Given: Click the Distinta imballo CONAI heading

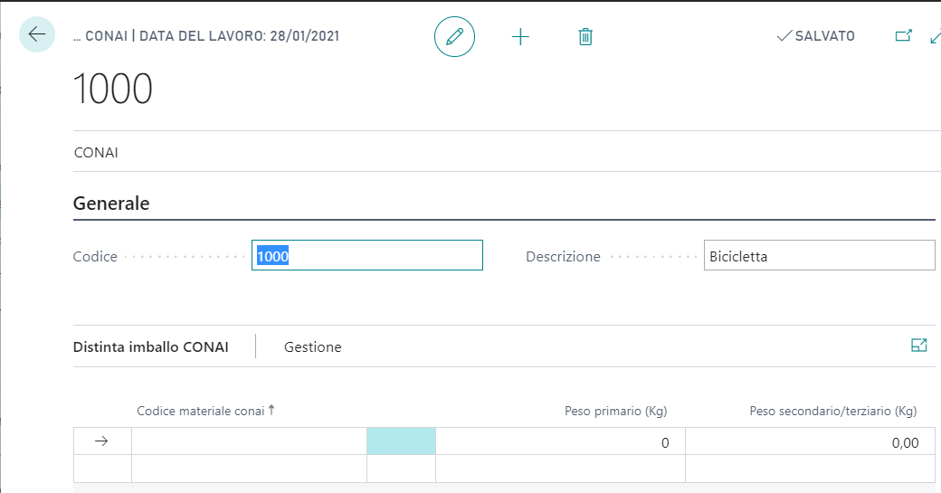Looking at the screenshot, I should tap(150, 346).
